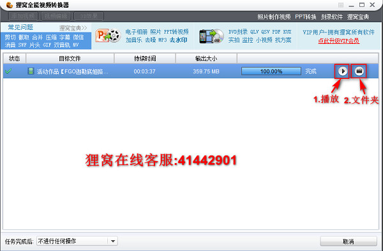Click the app logo in title bar
Screen dimensions: 383x251
(10, 4)
